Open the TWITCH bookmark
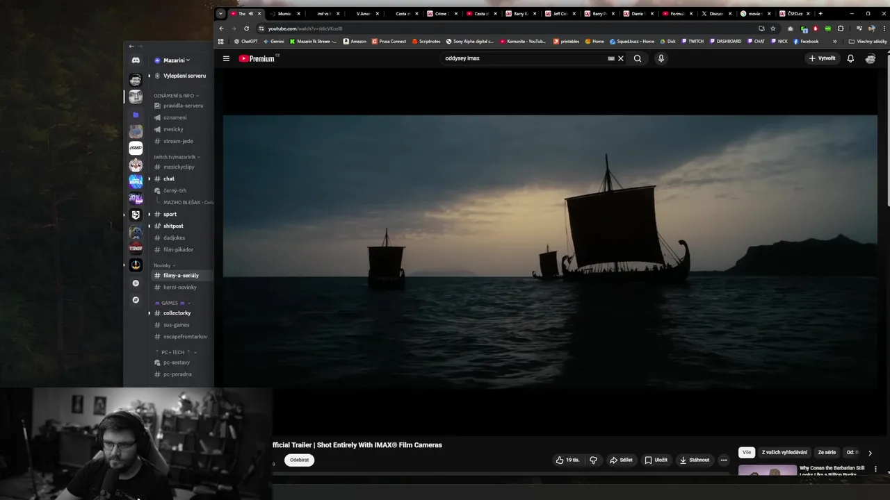The image size is (890, 500). coord(693,41)
